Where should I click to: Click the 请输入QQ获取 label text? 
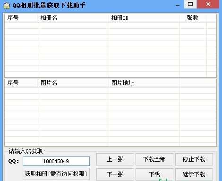pyautogui.click(x=27, y=151)
